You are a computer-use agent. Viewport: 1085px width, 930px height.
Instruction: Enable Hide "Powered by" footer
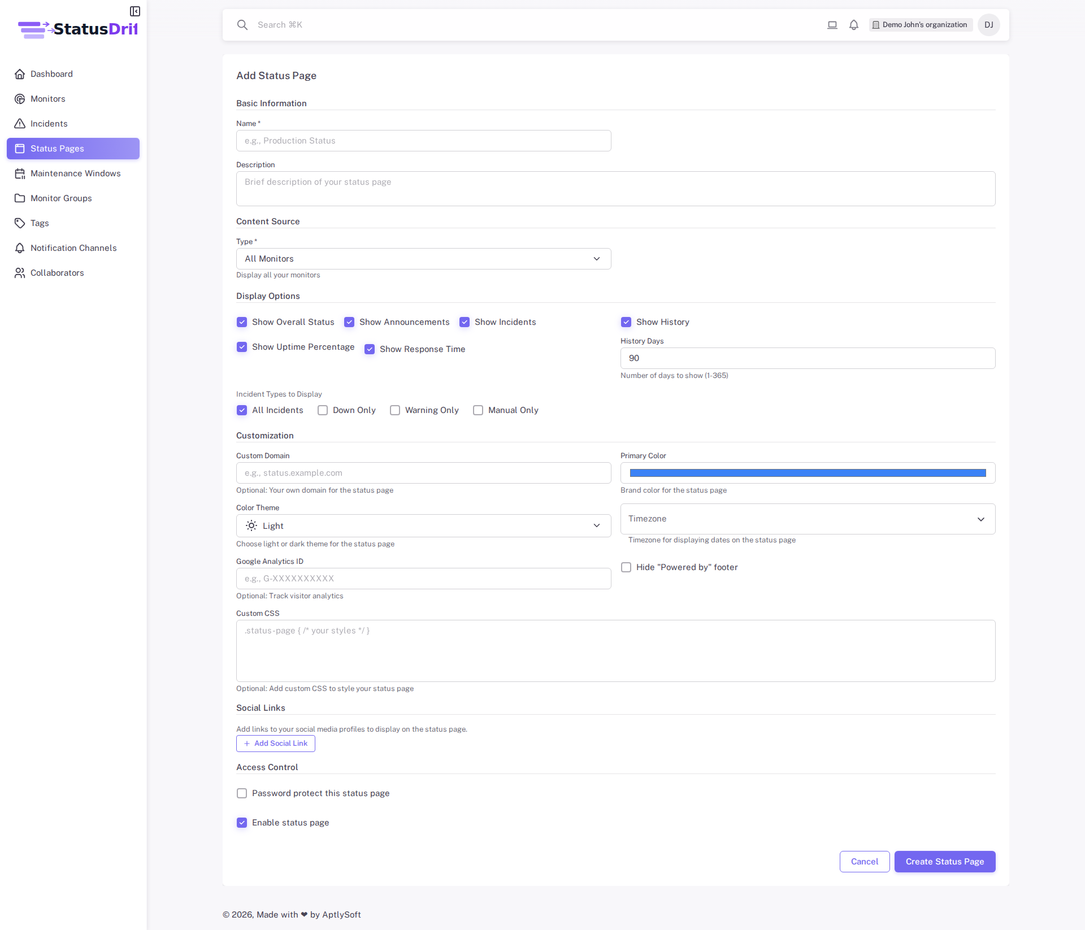pos(626,567)
